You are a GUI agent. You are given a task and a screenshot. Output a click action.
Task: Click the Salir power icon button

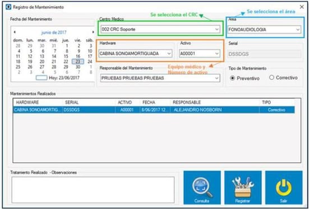[x=284, y=188]
